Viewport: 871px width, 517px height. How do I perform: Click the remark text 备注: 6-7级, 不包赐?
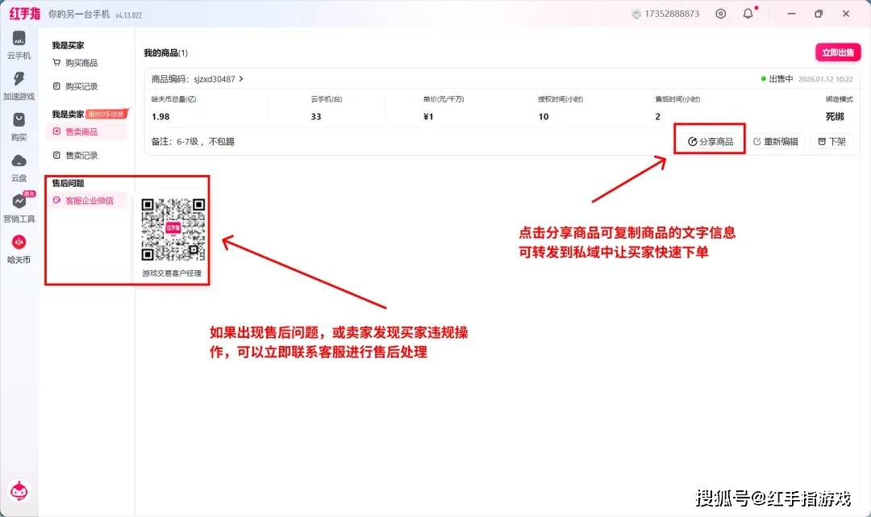point(193,142)
